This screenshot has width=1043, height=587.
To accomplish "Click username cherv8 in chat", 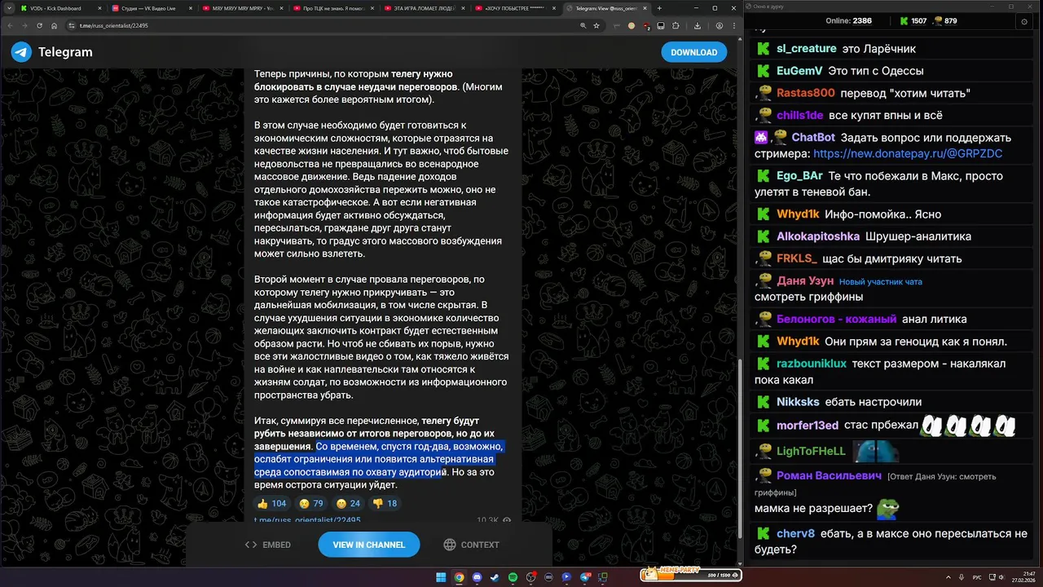I will 795,534.
